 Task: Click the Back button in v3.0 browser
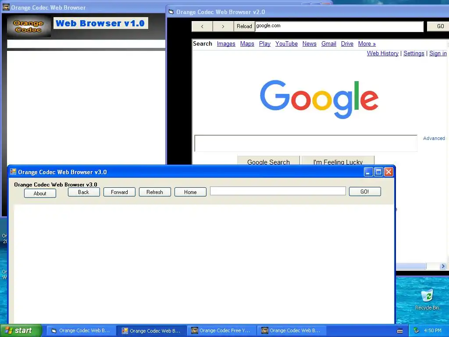[84, 192]
